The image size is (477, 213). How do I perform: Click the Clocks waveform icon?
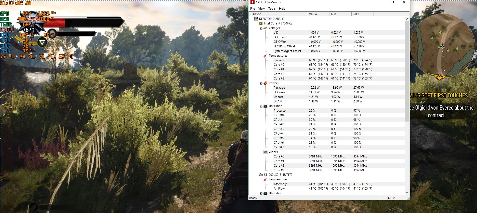(x=266, y=152)
